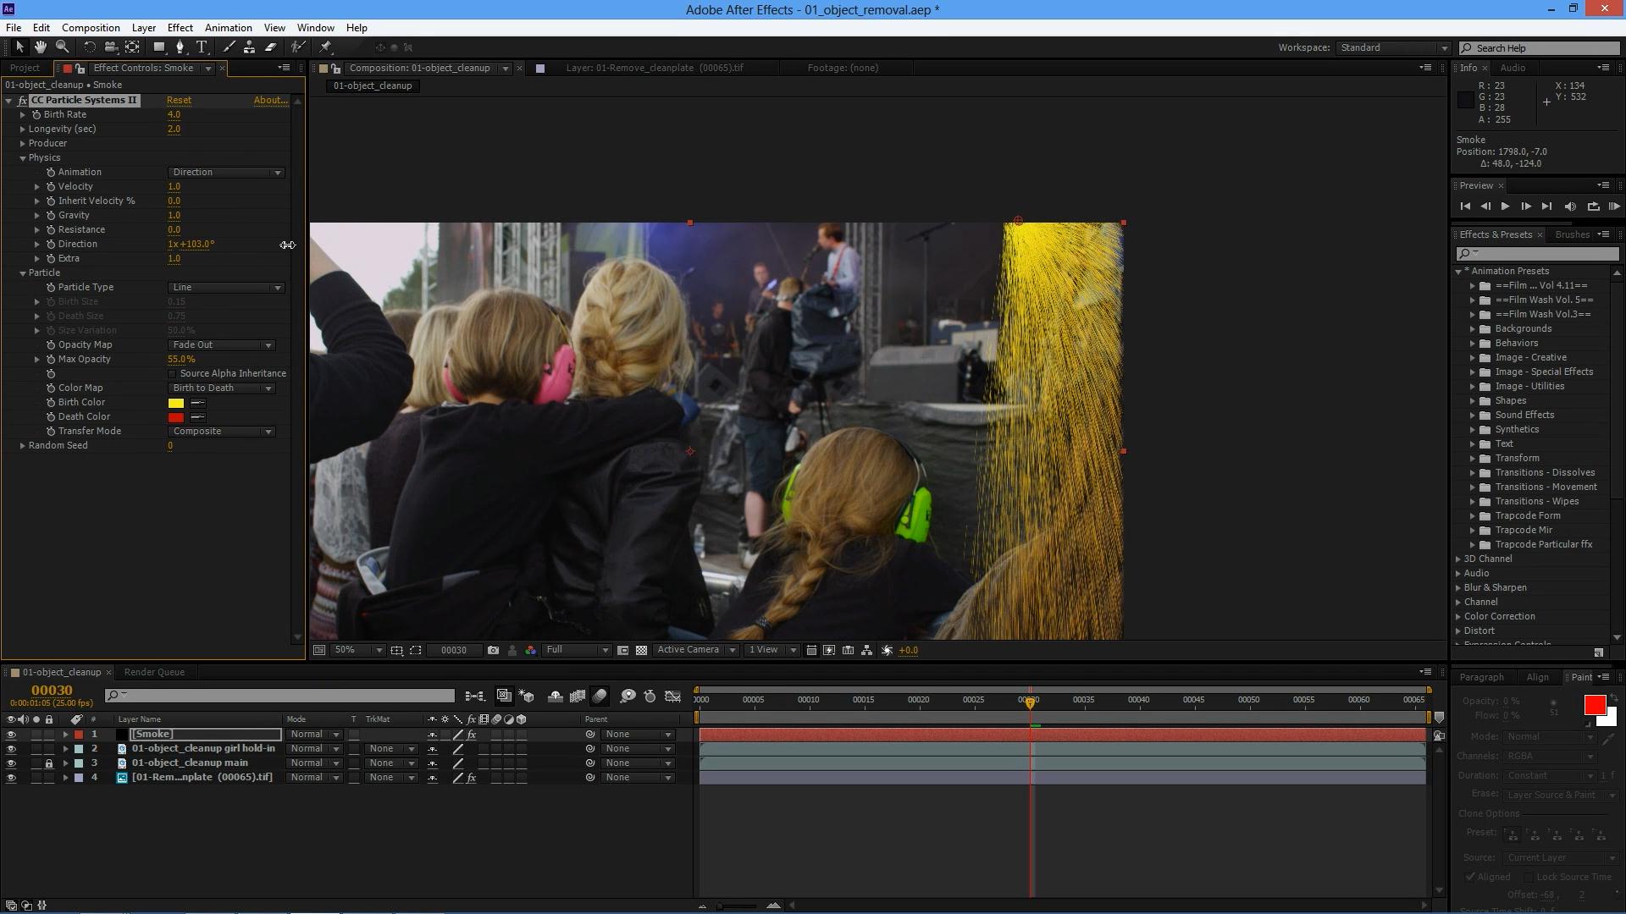1626x914 pixels.
Task: Click the Reset button for CC Particle Systems II
Action: click(179, 99)
